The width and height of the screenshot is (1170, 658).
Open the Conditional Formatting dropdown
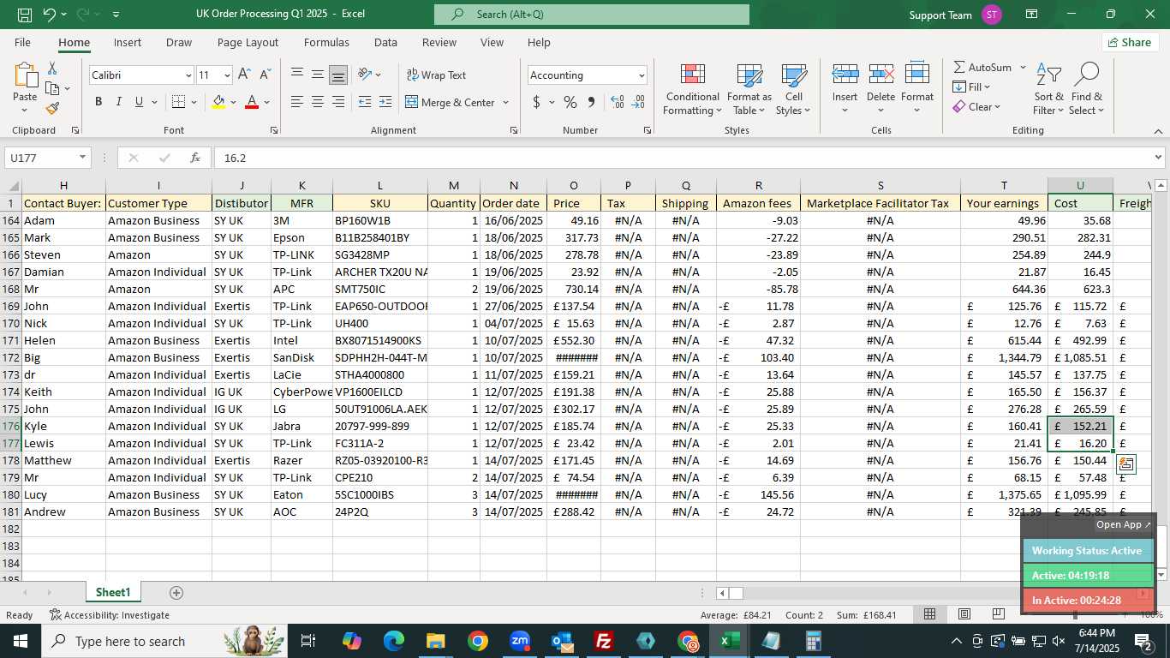pyautogui.click(x=693, y=89)
